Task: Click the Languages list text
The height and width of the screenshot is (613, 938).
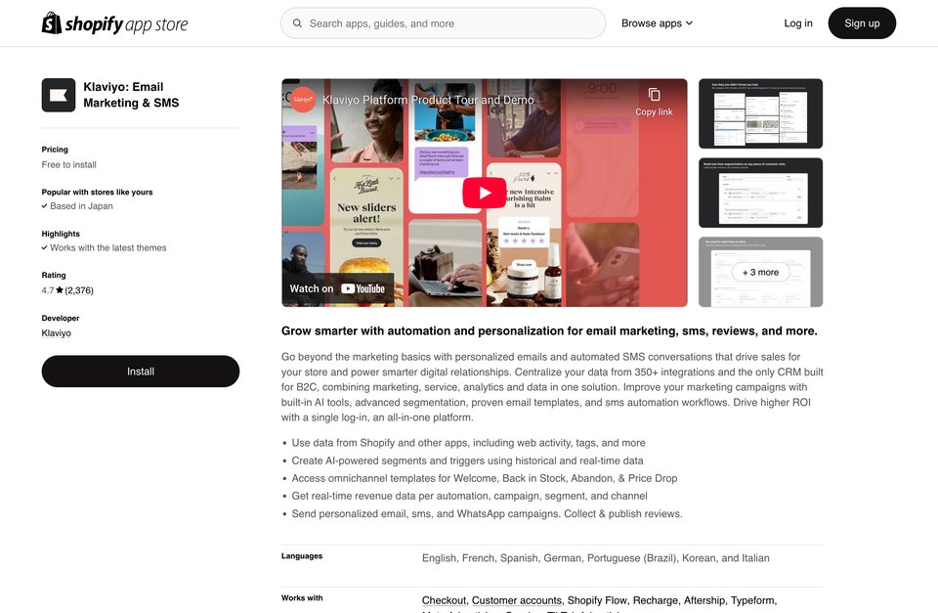Action: (596, 558)
